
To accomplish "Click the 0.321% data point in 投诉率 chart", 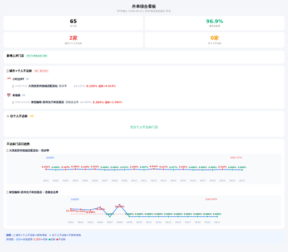I will coord(95,169).
